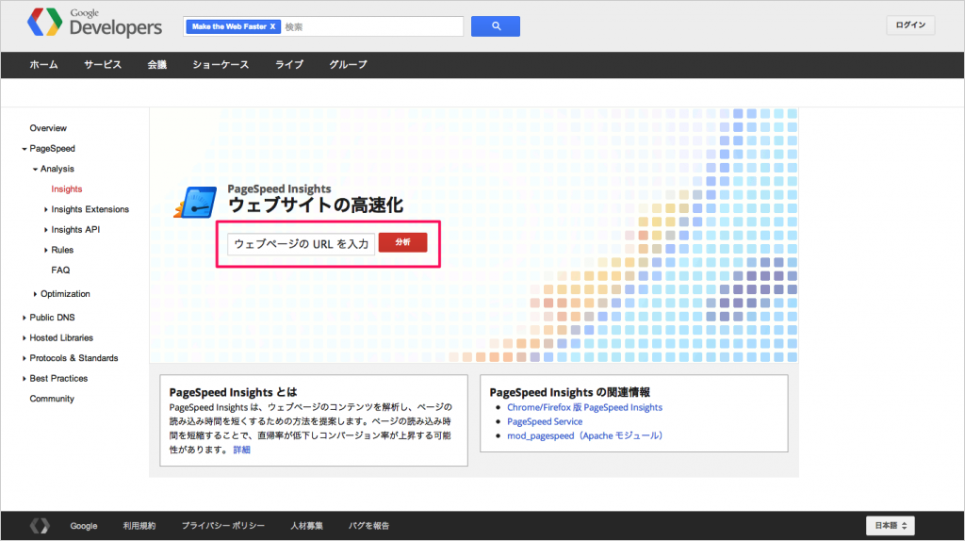Open the 日本語 language dropdown
Image resolution: width=965 pixels, height=541 pixels.
pyautogui.click(x=891, y=526)
